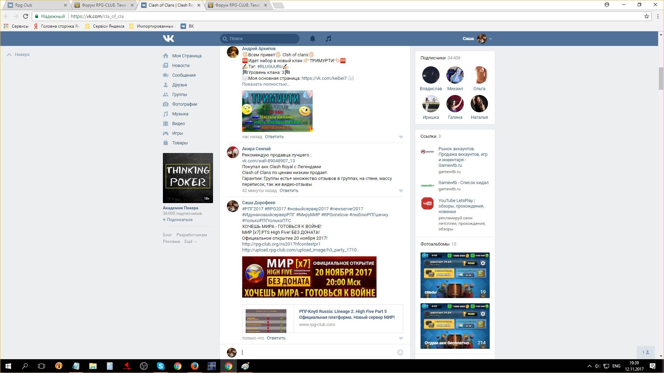The image size is (664, 373).
Task: Expand post with Показать полностью…
Action: point(266,84)
